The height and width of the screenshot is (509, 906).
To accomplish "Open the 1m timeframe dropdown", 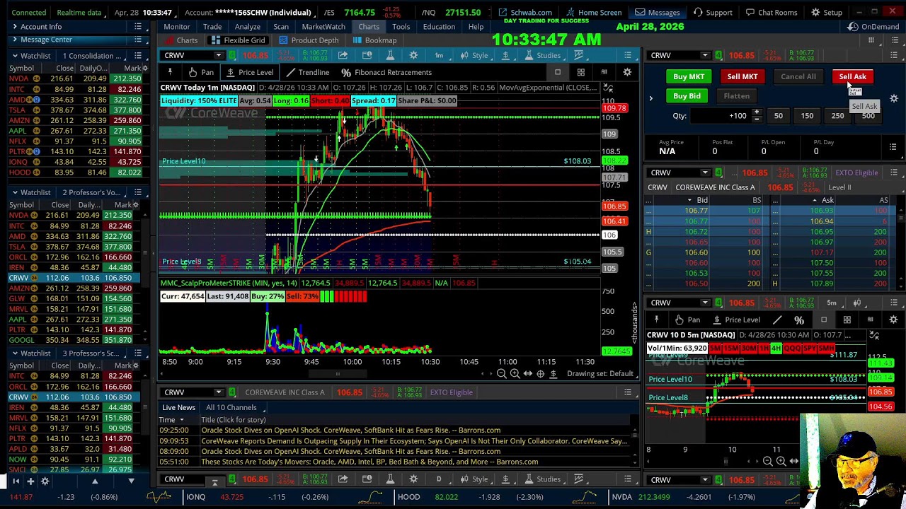I will tap(439, 55).
